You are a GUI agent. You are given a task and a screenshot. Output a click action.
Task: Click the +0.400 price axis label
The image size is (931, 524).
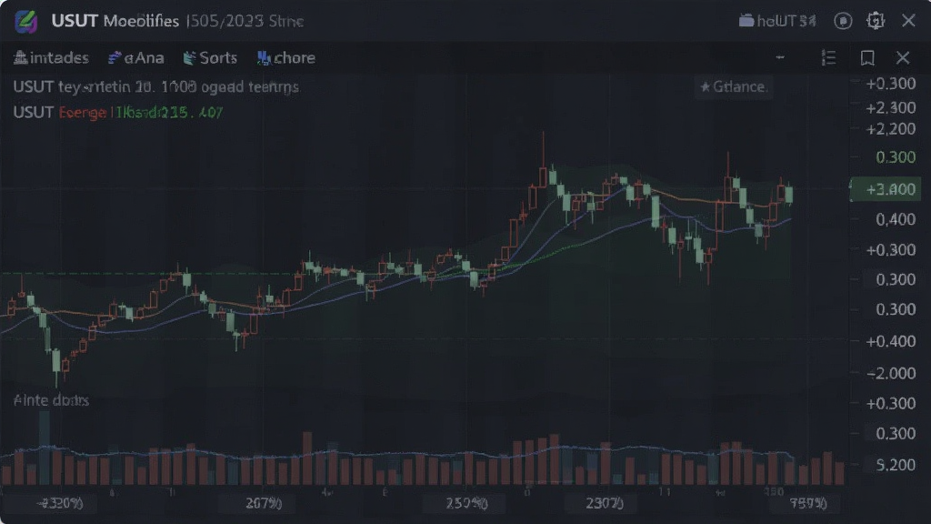tap(891, 342)
